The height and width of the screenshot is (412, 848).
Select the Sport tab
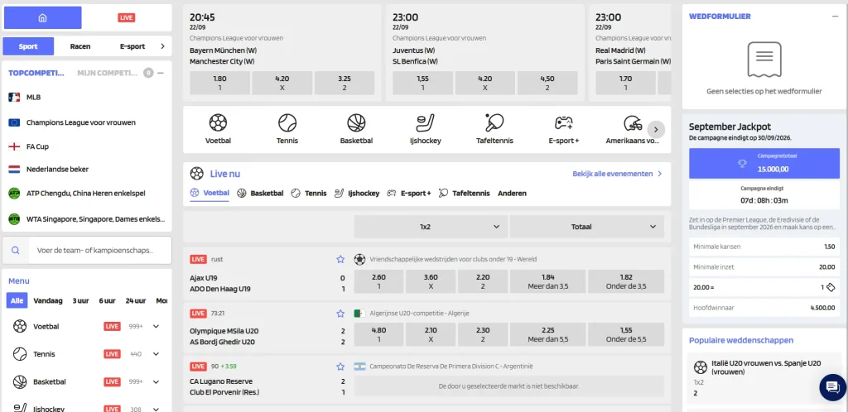(x=28, y=46)
